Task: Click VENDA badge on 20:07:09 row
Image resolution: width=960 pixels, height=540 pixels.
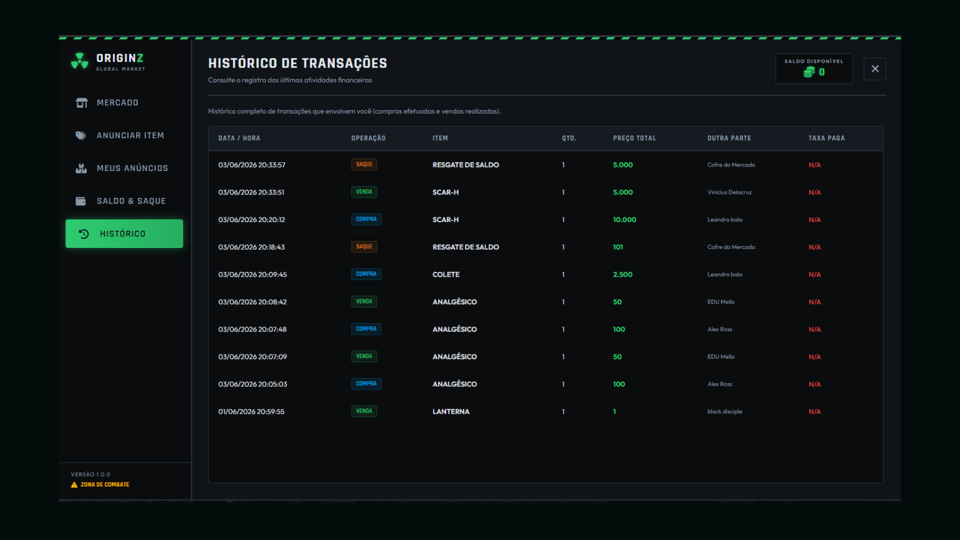Action: point(364,356)
